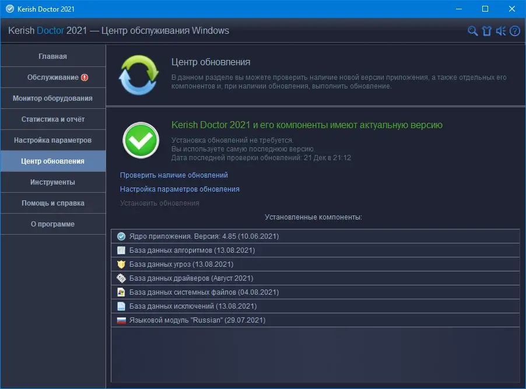Screen dimensions: 526x389
Task: Click the Kerish Doctor logo in the titlebar
Action: (x=9, y=9)
